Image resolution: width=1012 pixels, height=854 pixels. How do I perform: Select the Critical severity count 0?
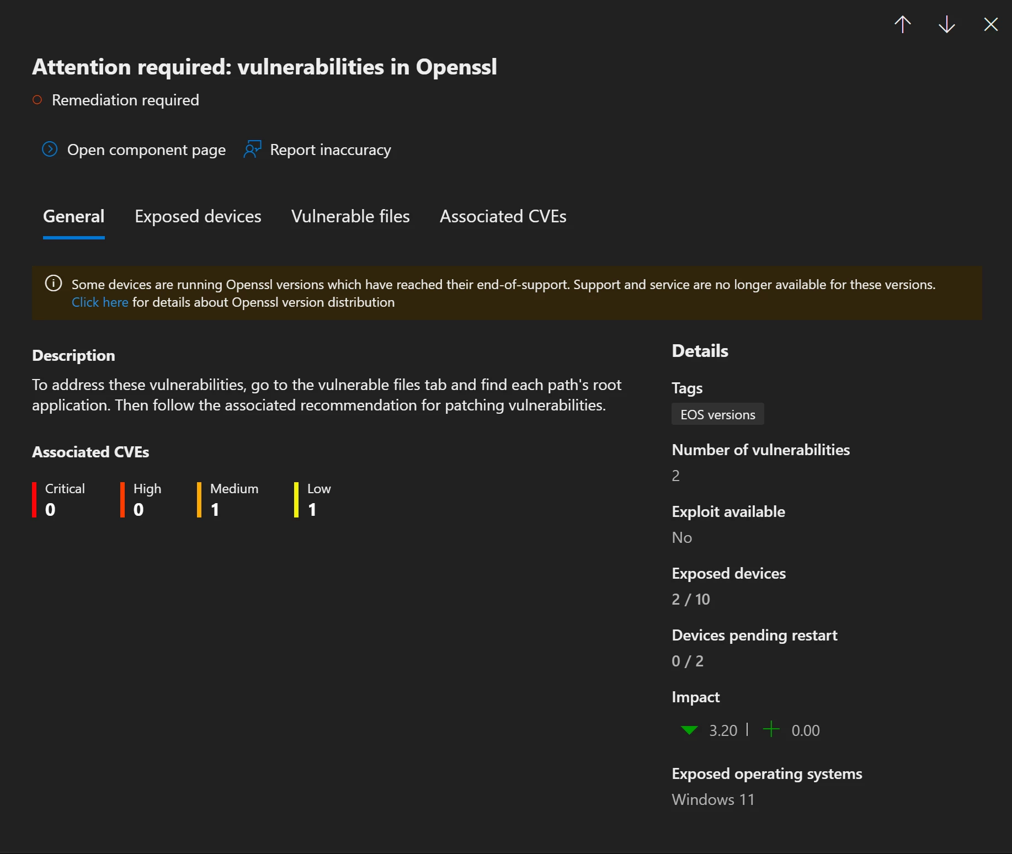[x=50, y=510]
